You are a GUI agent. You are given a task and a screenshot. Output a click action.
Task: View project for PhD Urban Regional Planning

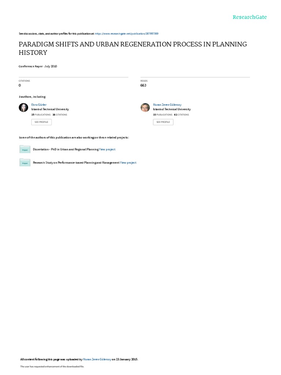point(107,149)
